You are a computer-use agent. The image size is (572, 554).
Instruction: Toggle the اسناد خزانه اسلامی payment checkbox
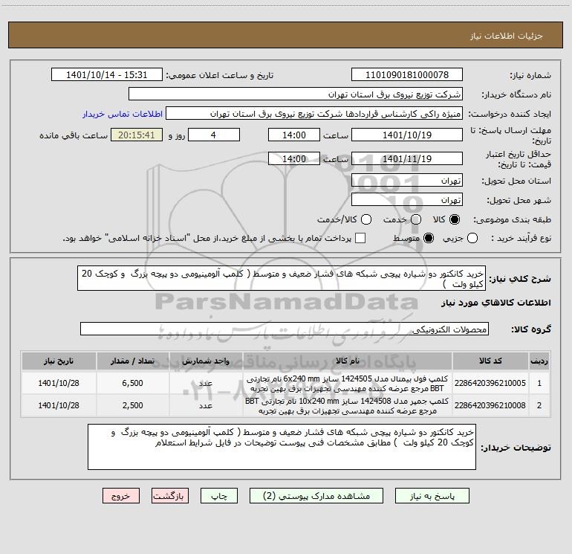pos(360,238)
